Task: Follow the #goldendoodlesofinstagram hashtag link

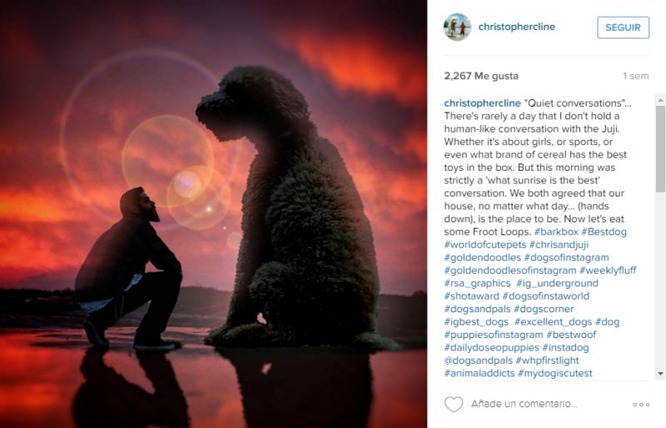Action: pos(510,271)
